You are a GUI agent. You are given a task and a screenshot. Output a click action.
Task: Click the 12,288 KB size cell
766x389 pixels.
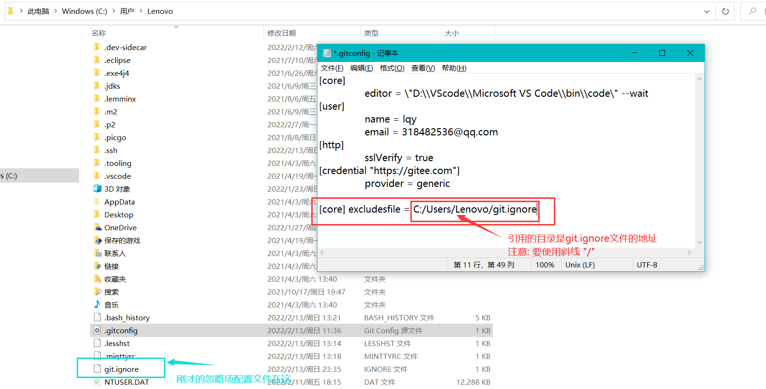tap(473, 382)
